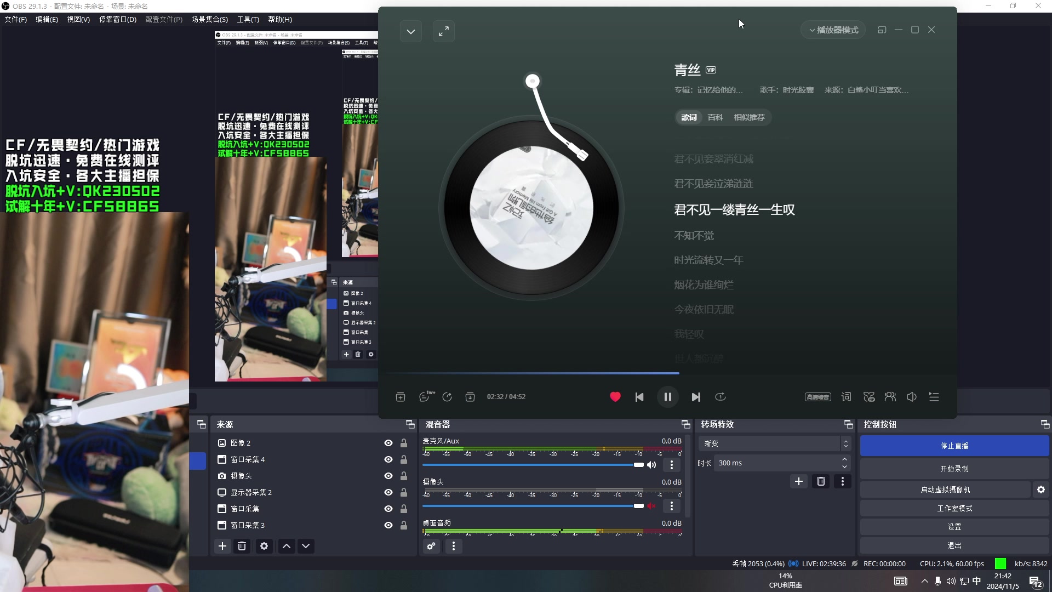
Task: Remove selected source with trash icon
Action: (242, 546)
